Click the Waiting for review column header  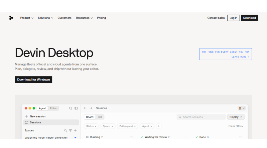pos(155,137)
